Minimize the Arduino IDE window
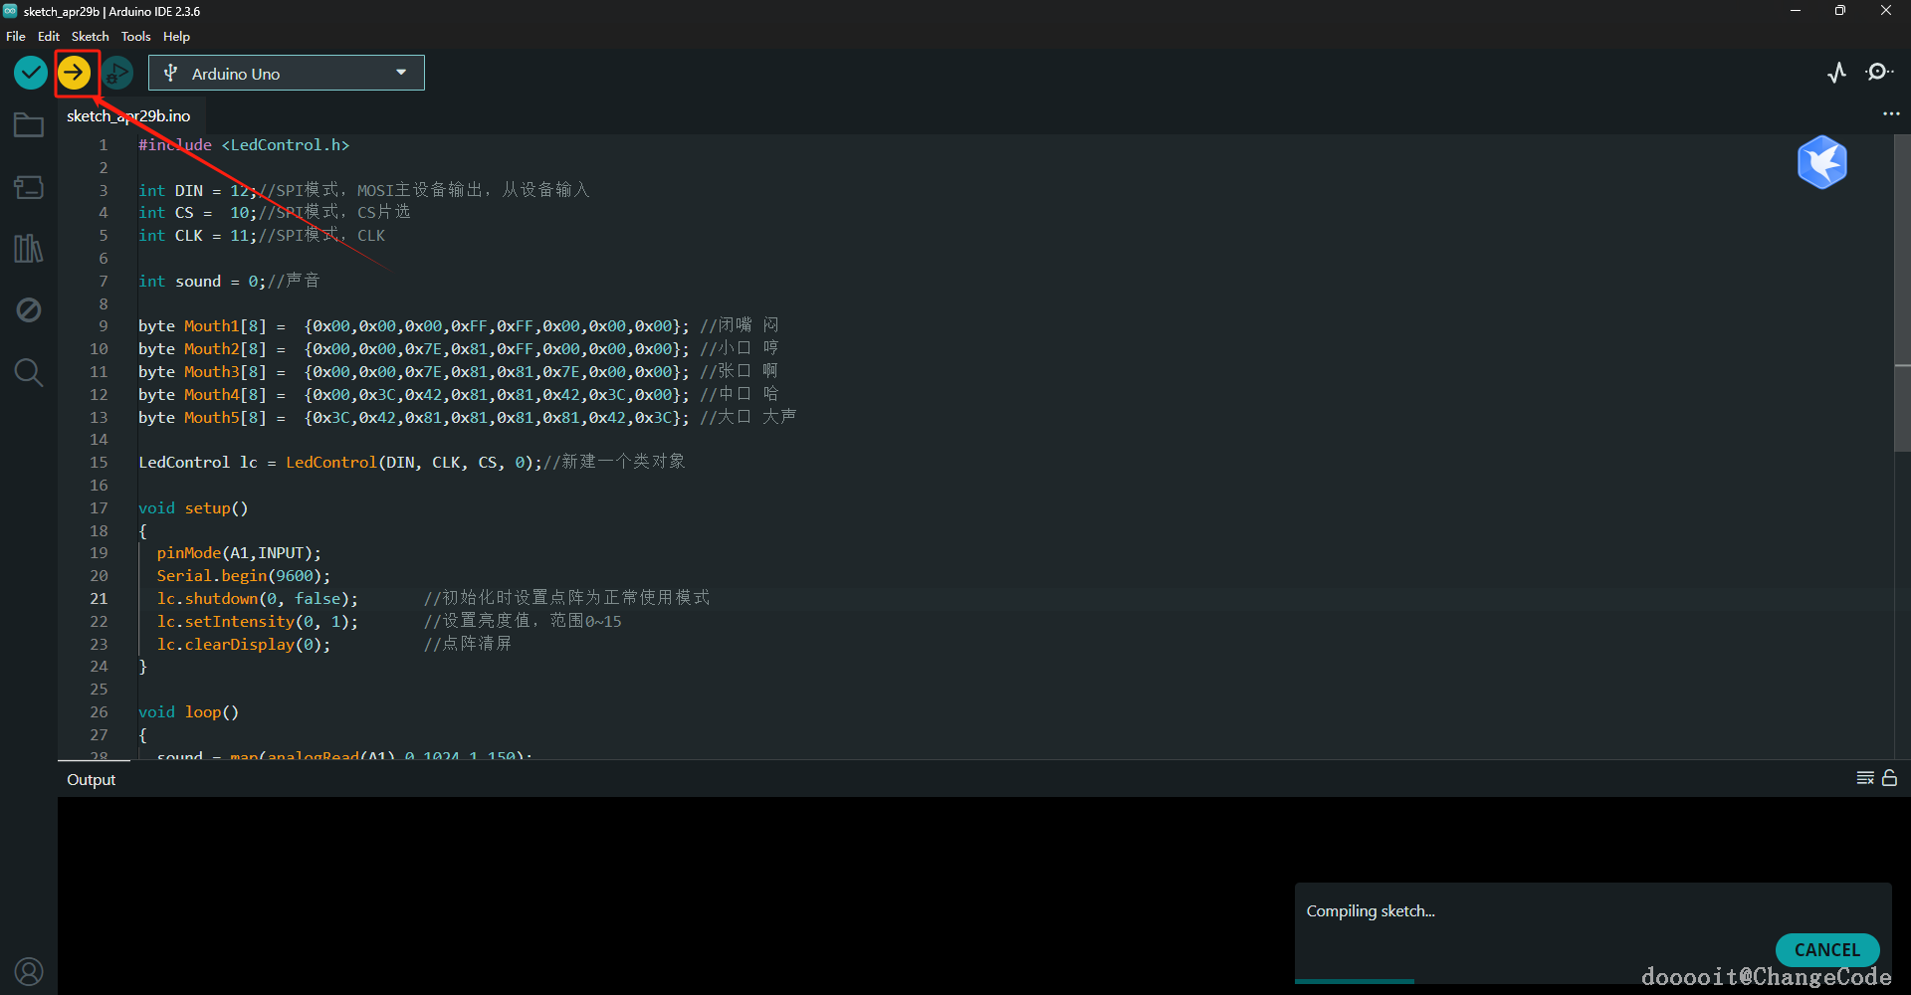1911x995 pixels. [x=1796, y=11]
